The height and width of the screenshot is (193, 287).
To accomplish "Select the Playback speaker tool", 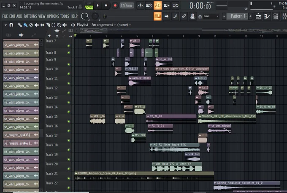I will click(65, 25).
